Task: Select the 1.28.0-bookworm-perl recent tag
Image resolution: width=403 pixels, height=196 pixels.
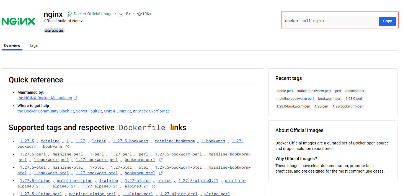Action: [293, 106]
